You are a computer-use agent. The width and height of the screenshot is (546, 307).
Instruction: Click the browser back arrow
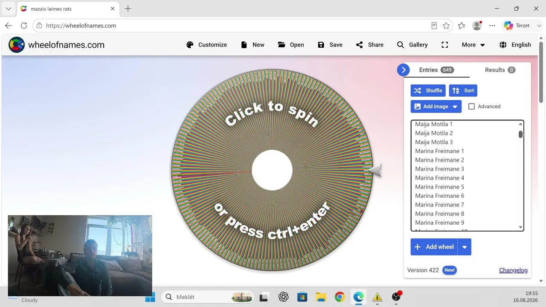(x=9, y=26)
